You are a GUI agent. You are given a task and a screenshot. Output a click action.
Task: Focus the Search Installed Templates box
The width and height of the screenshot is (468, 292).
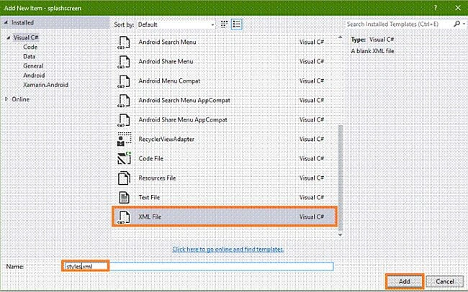(x=398, y=24)
